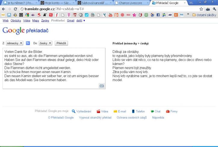Open the Obrázky link

click(x=16, y=20)
